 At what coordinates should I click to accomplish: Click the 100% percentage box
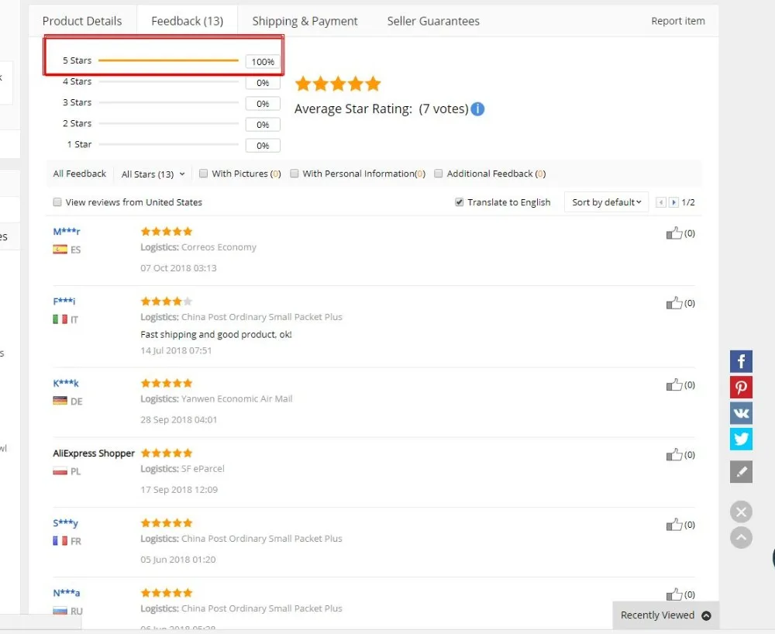[x=263, y=62]
